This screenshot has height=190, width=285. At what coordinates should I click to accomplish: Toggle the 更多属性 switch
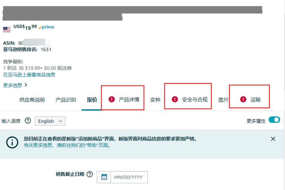274,120
